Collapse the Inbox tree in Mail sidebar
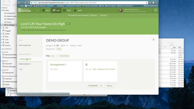 click(2, 10)
